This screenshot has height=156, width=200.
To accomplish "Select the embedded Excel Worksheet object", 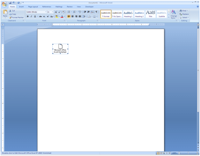I will coord(60,49).
